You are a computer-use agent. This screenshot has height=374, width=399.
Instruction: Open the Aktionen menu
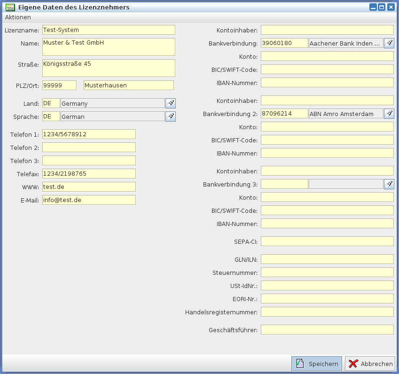(18, 17)
